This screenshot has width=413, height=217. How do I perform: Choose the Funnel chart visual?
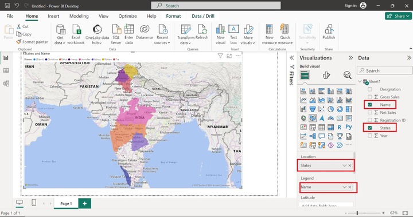pyautogui.click(x=313, y=109)
